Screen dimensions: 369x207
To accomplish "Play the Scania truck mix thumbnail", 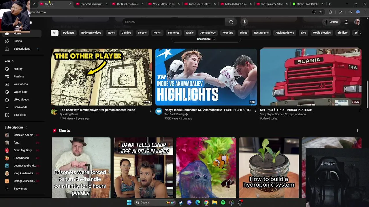I will coord(310,77).
